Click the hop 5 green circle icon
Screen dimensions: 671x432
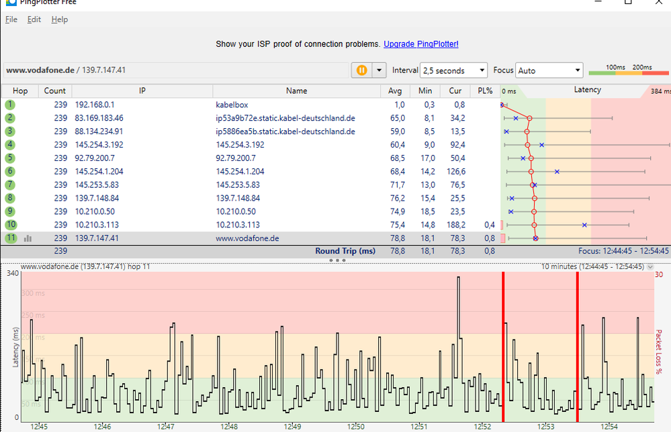[10, 158]
